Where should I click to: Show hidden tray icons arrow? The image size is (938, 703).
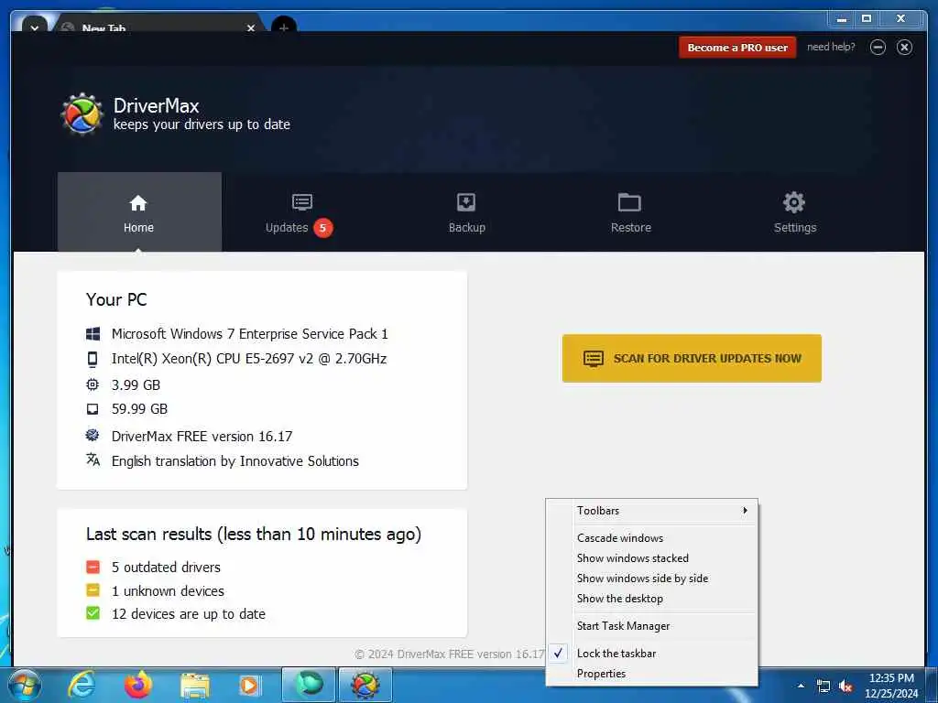(x=801, y=686)
